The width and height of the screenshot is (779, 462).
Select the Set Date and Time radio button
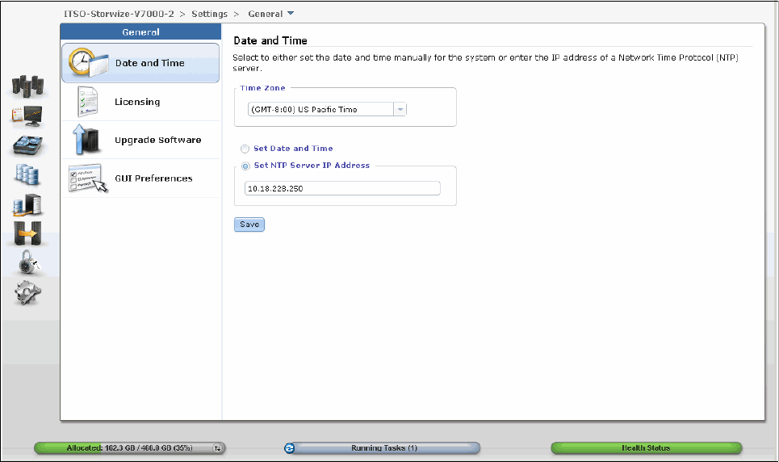pyautogui.click(x=245, y=149)
